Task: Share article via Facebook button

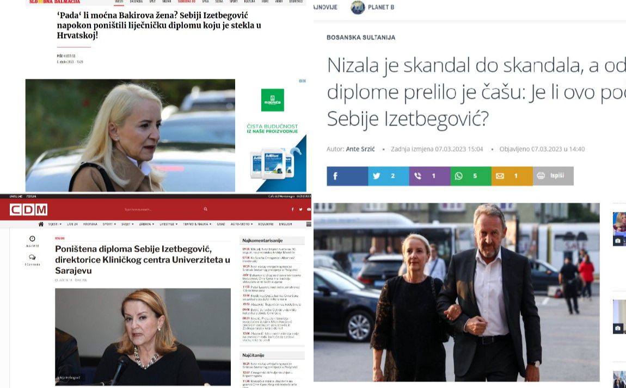Action: tap(347, 176)
